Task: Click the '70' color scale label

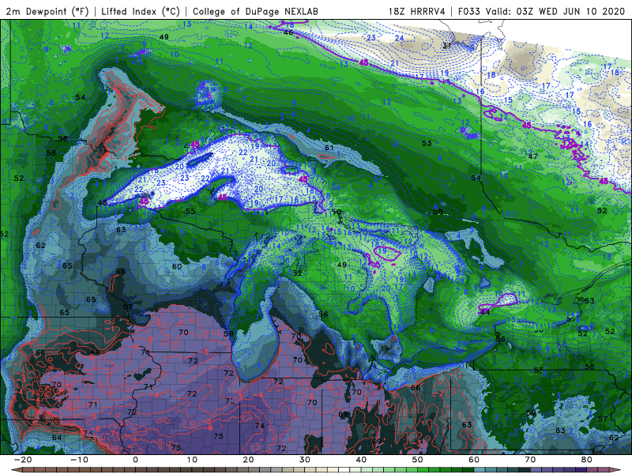Action: (530, 460)
